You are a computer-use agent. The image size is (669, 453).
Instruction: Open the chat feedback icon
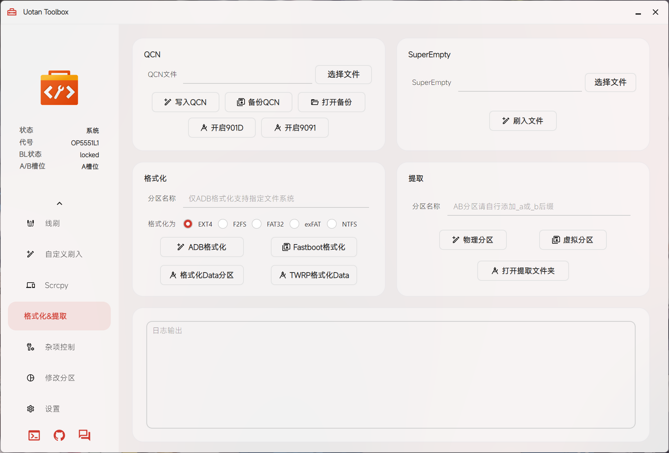(x=85, y=435)
